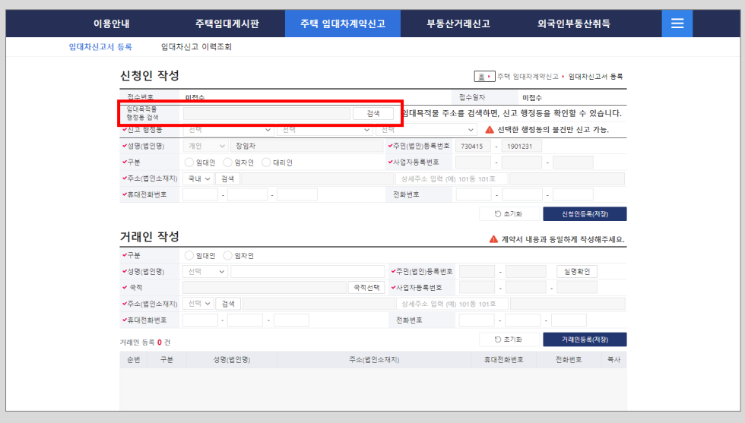Click 휴대전화번호 column header in table
Image resolution: width=745 pixels, height=423 pixels.
[x=503, y=360]
